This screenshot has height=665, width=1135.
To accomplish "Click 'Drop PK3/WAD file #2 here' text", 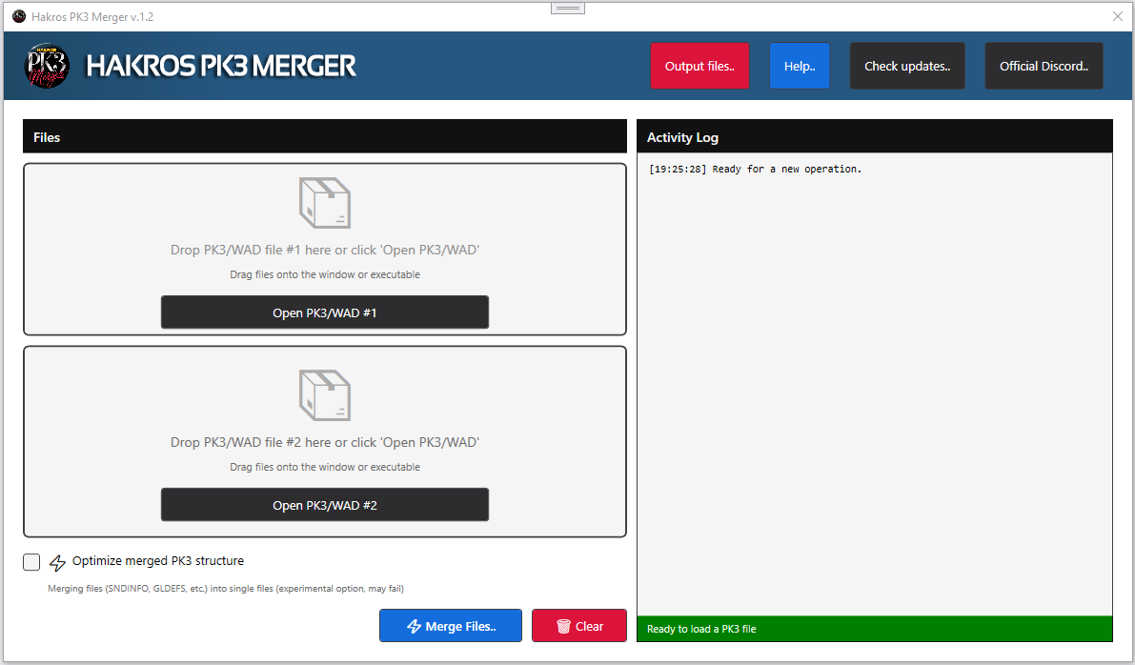I will [x=325, y=442].
